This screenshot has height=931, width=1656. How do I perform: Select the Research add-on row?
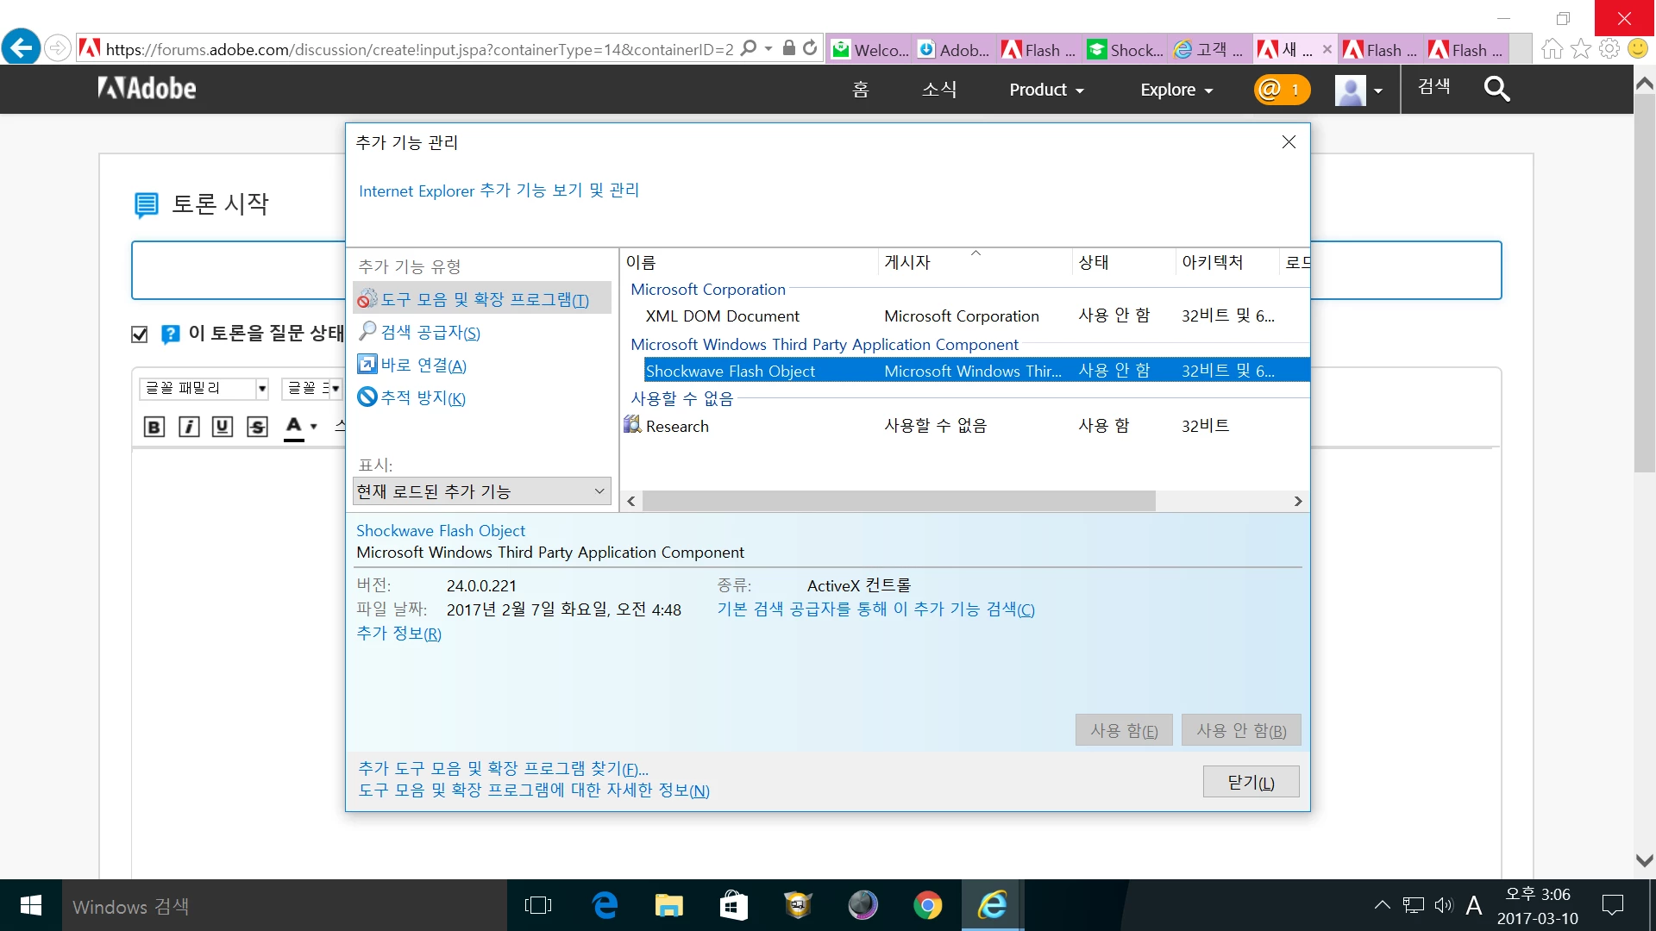pyautogui.click(x=677, y=426)
